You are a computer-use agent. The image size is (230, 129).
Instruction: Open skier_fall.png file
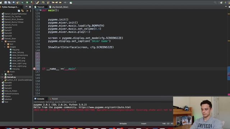[x=18, y=52]
